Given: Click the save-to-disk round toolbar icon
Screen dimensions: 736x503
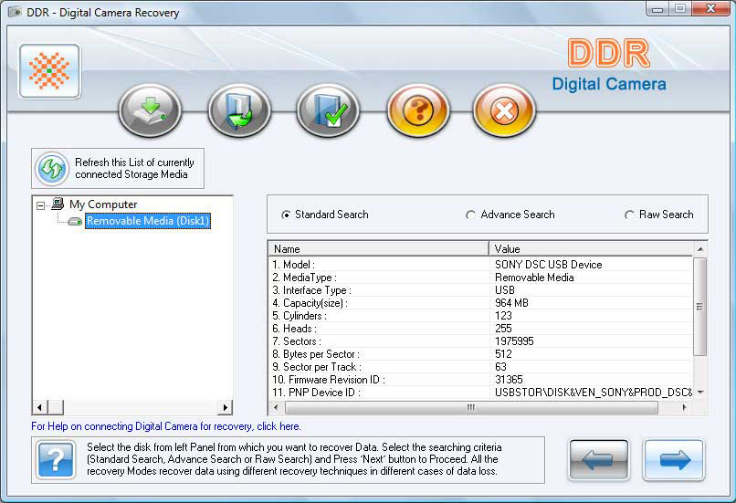Looking at the screenshot, I should coord(150,111).
